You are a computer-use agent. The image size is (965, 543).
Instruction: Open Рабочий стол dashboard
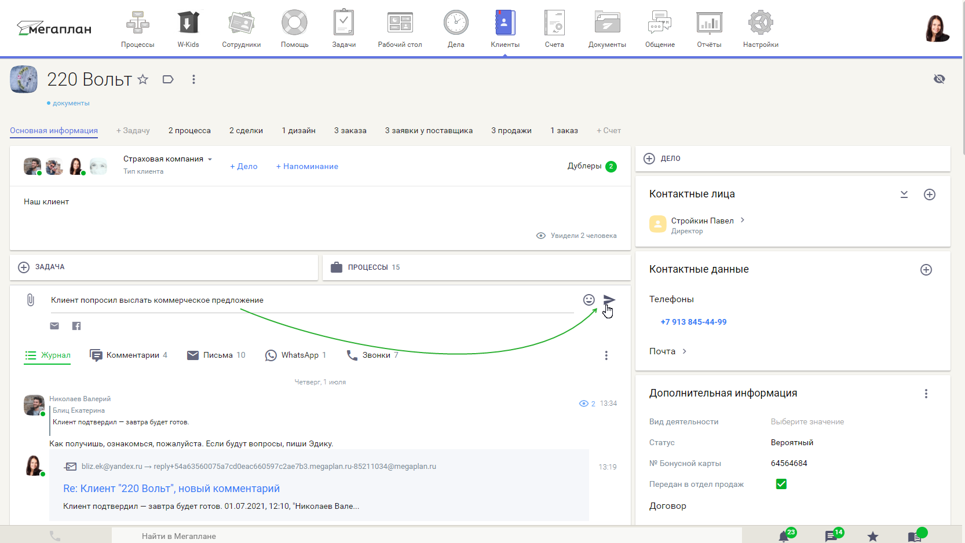click(x=400, y=30)
